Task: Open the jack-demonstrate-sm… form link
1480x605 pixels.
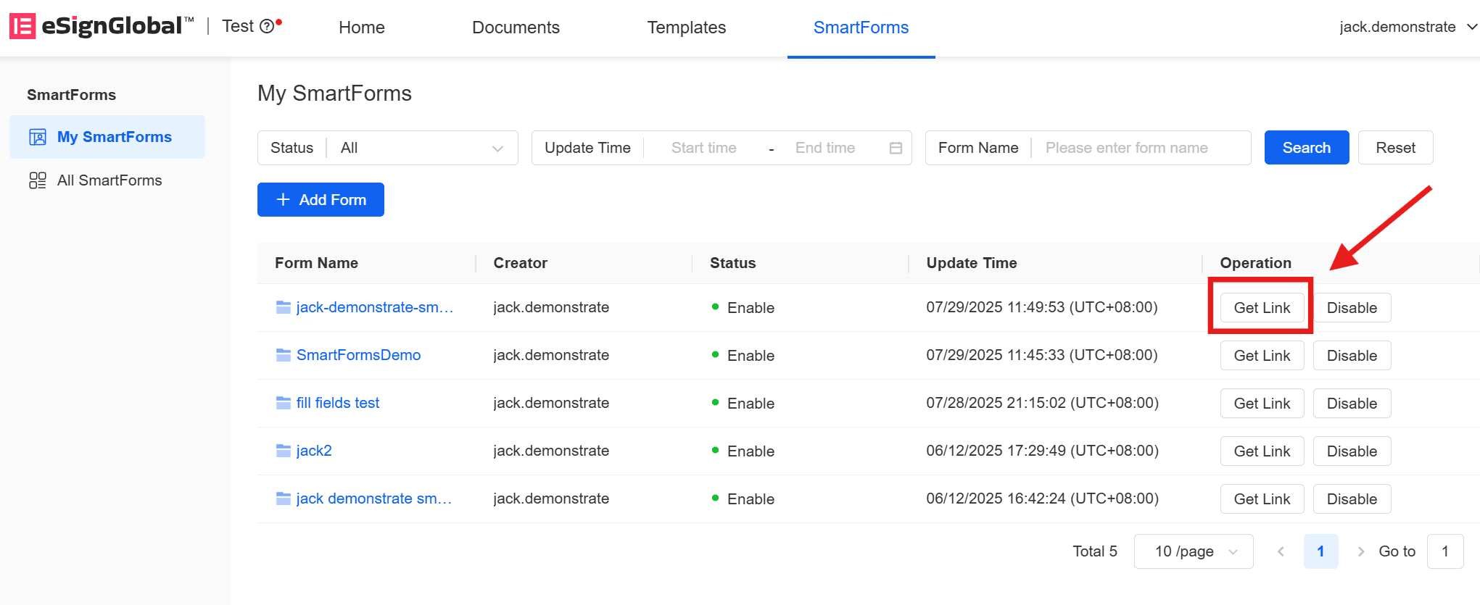Action: point(375,307)
